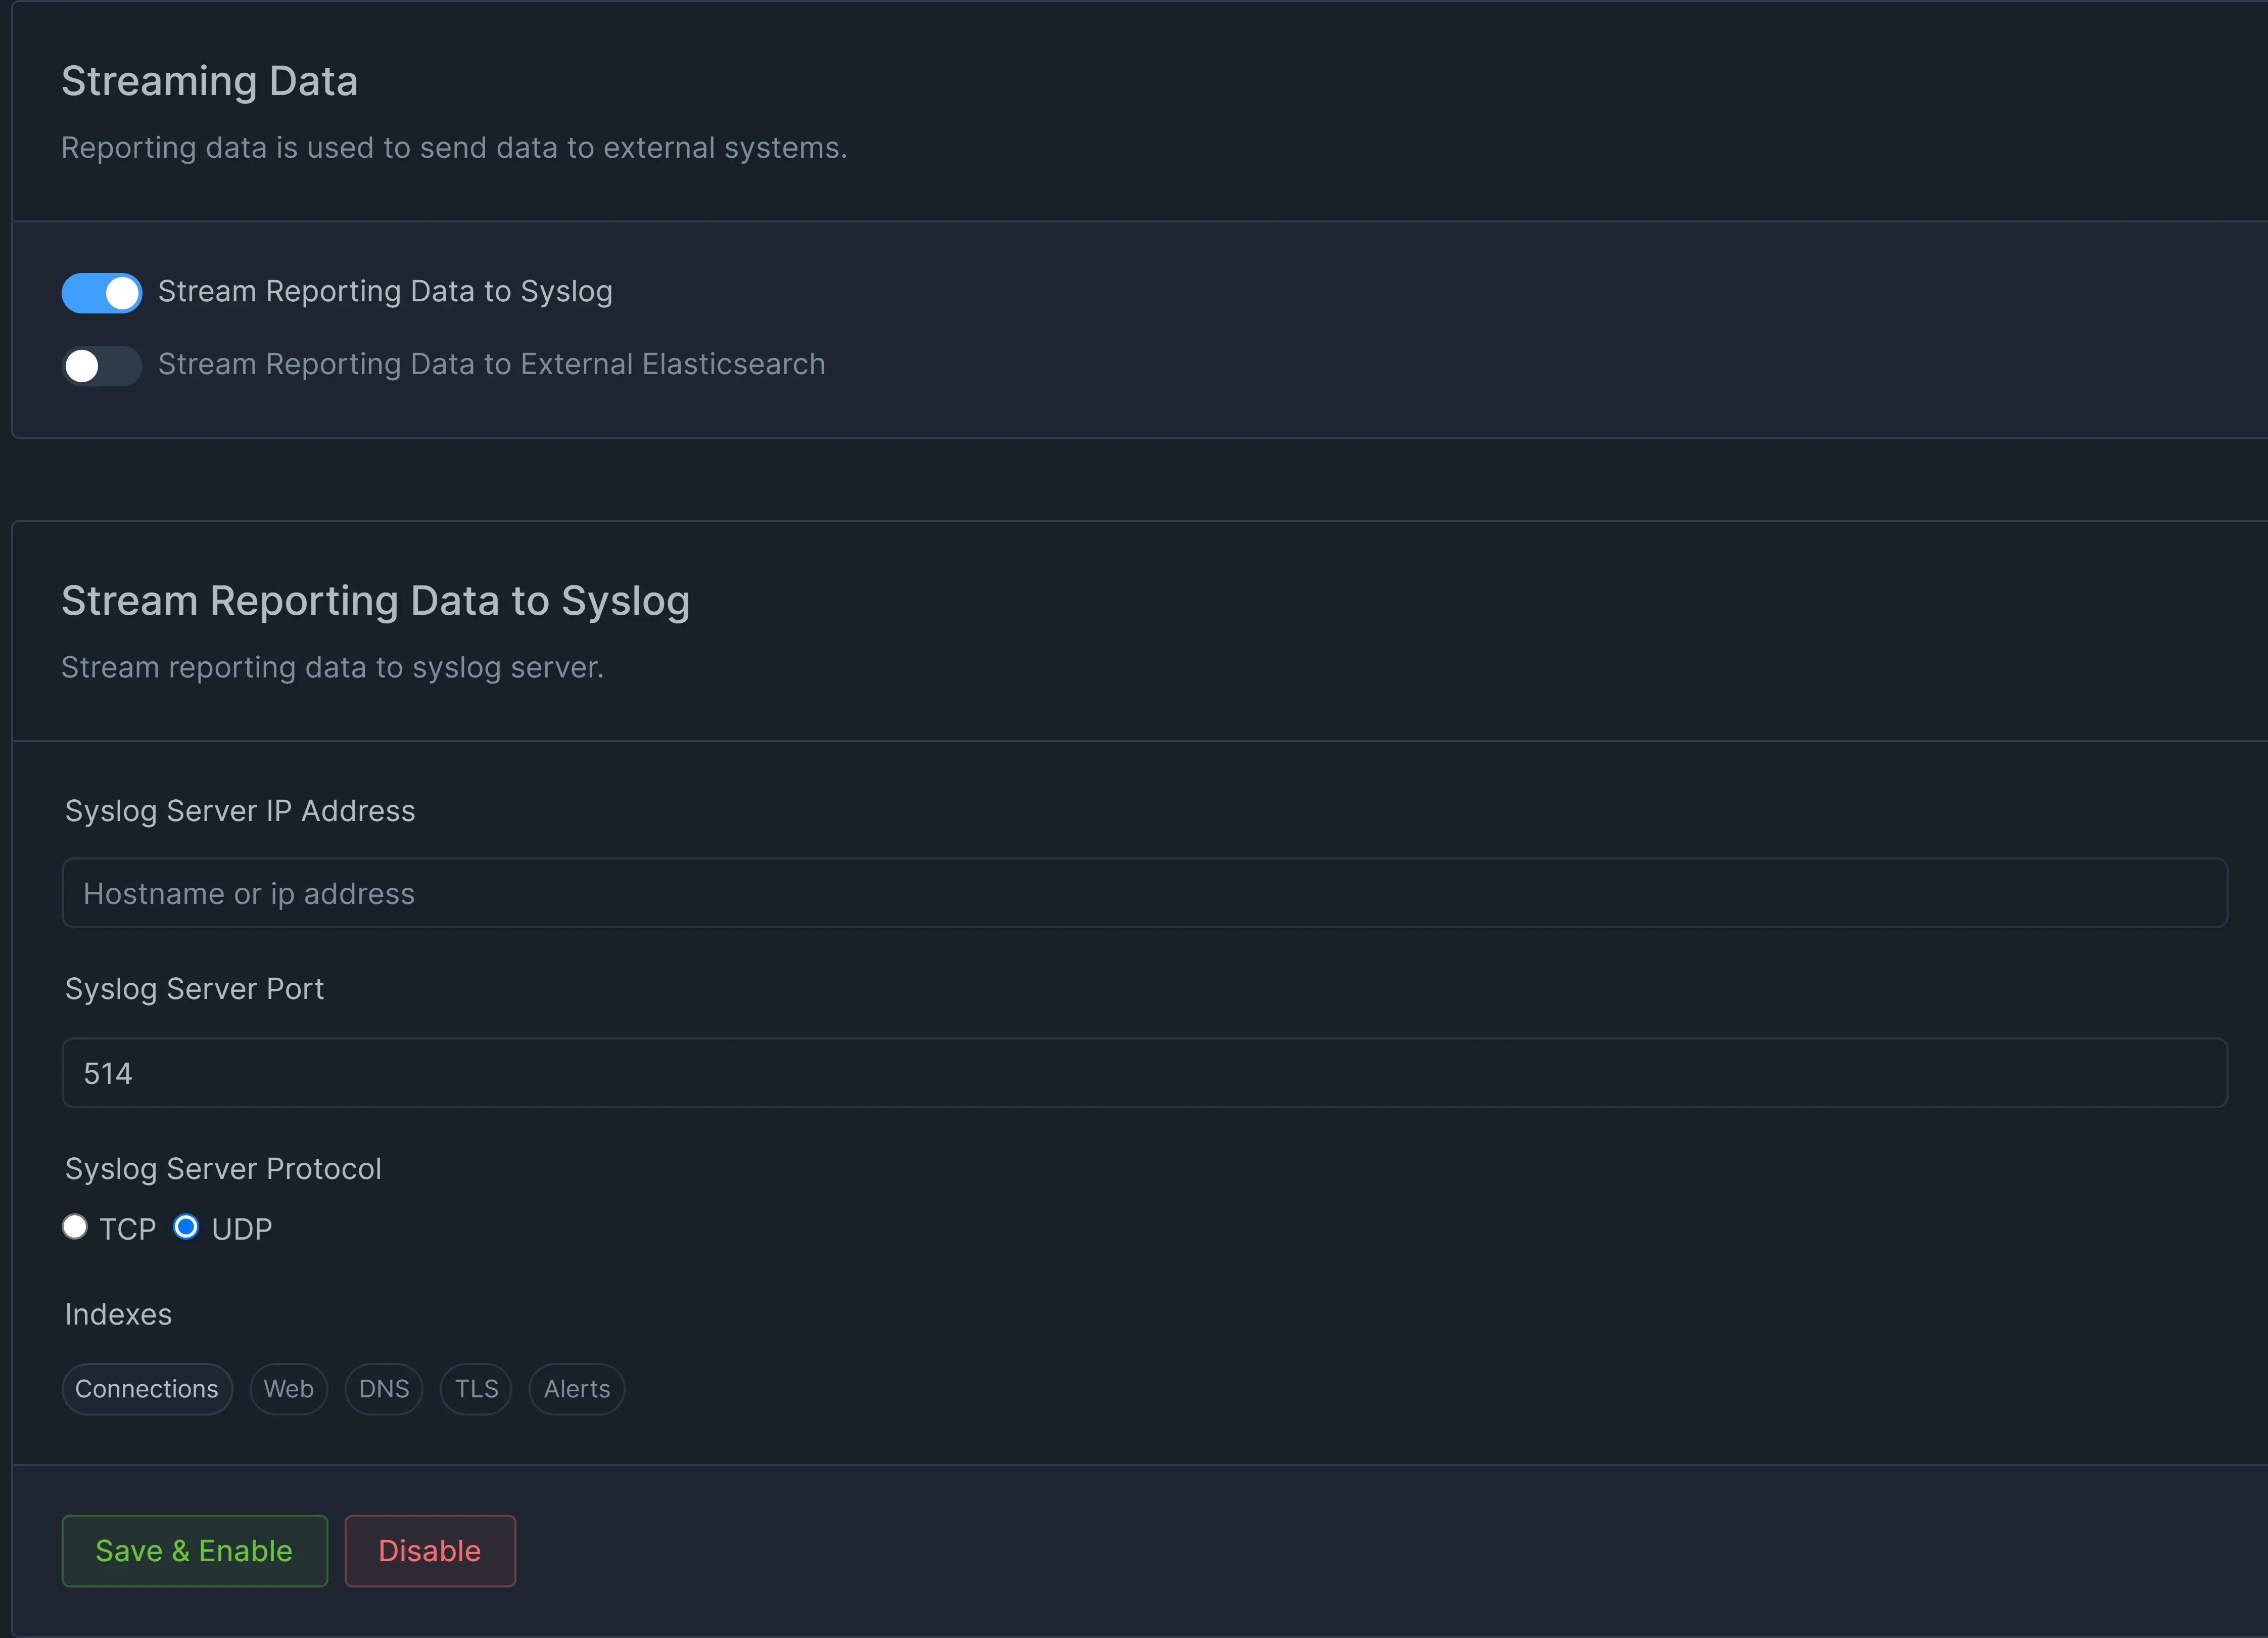Image resolution: width=2268 pixels, height=1638 pixels.
Task: Click the Stream Reporting Data to External Elasticsearch label
Action: click(491, 364)
